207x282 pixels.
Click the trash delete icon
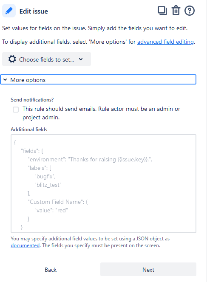pos(176,11)
